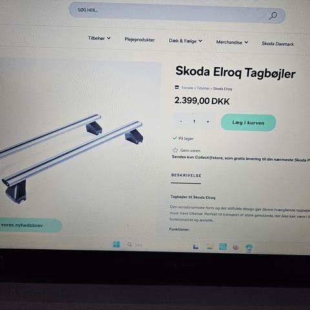Viewport: 310px width, 310px height.
Task: Click the breadcrumb home icon before Forside
Action: tap(177, 87)
